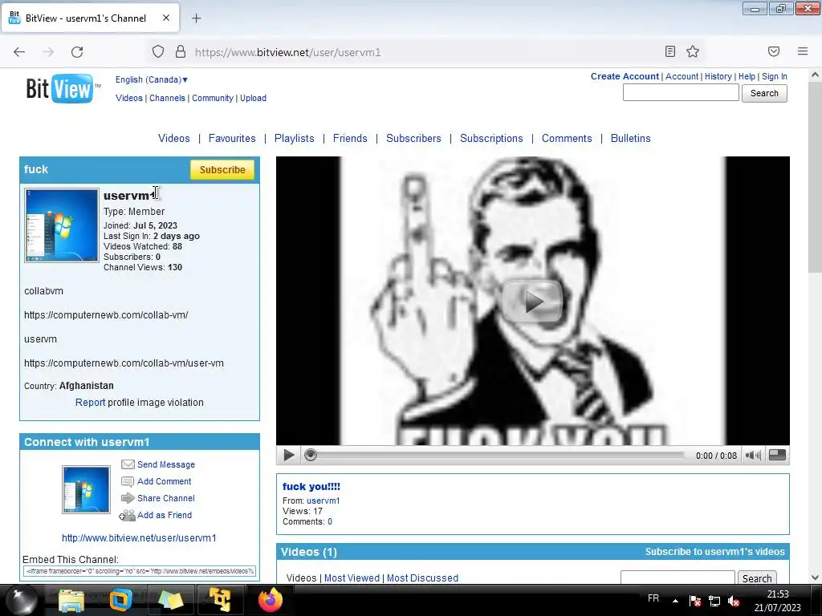Open the Favourites tab
The height and width of the screenshot is (616, 822).
[x=232, y=138]
